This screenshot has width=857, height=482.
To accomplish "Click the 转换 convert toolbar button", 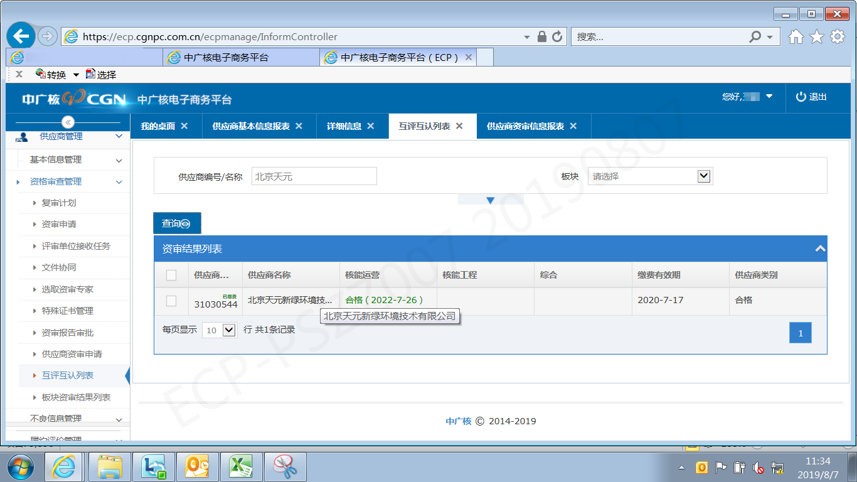I will tap(51, 75).
